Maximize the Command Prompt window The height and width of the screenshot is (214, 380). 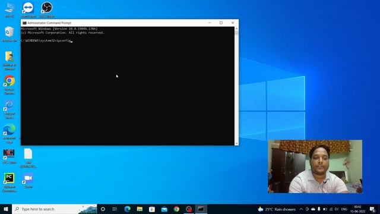(x=221, y=23)
